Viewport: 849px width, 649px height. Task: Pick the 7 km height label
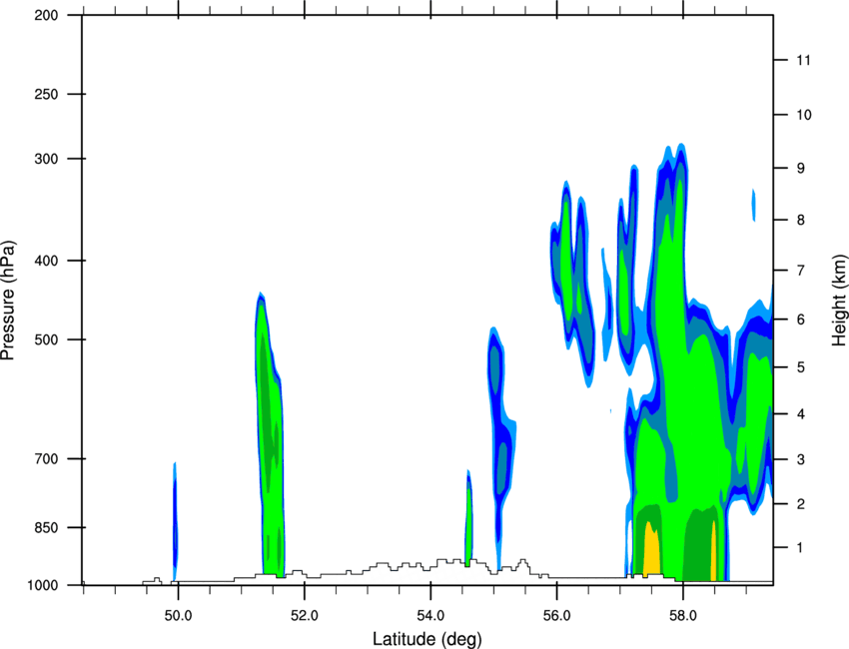(800, 271)
